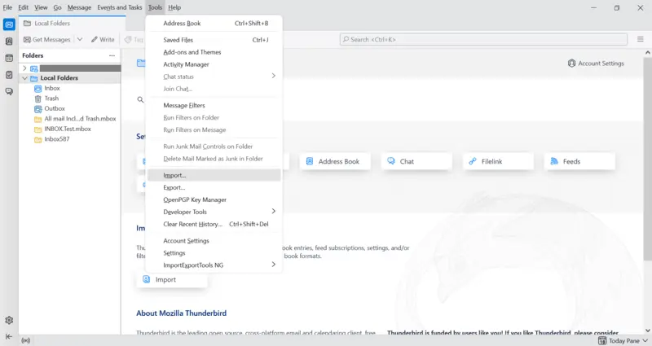Select the Inbox587 folder
The image size is (652, 346).
pyautogui.click(x=57, y=139)
